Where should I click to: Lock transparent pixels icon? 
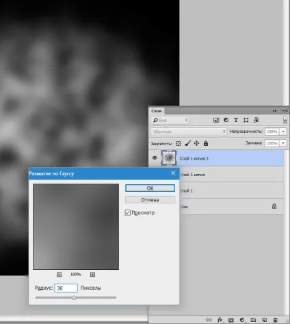(179, 143)
